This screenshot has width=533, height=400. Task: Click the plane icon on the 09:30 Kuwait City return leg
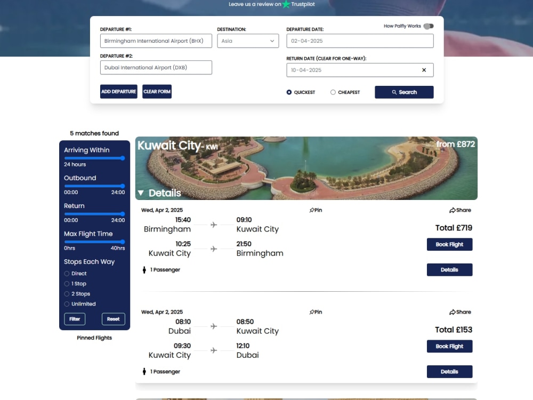214,350
